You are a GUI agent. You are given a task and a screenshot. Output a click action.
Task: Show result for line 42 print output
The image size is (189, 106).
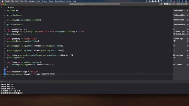(x=188, y=15)
